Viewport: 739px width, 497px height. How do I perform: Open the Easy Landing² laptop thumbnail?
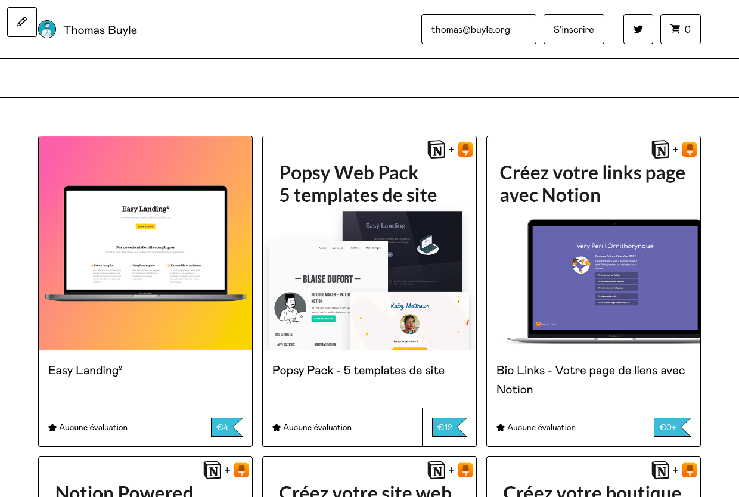(145, 243)
